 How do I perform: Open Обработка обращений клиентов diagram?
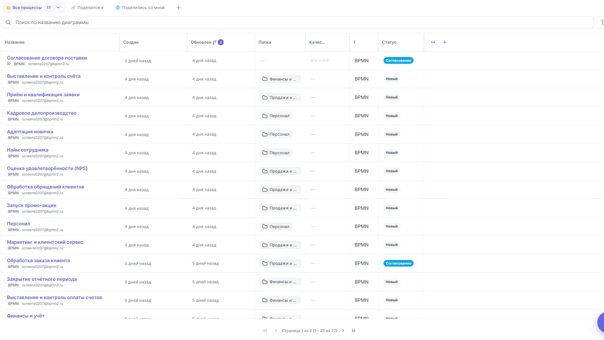click(45, 187)
